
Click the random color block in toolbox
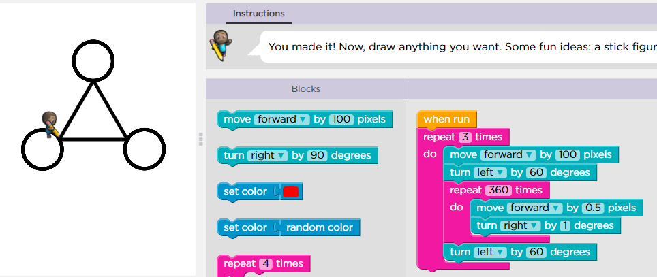click(320, 227)
